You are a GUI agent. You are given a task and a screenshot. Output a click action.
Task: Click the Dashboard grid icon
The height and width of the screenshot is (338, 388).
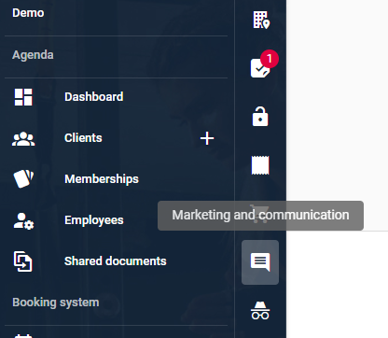[23, 97]
